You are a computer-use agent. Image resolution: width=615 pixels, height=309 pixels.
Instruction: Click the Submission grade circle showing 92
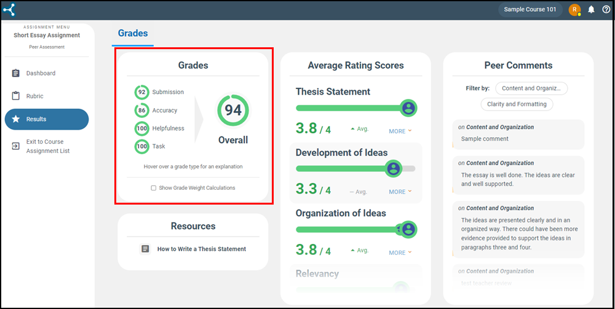click(141, 92)
